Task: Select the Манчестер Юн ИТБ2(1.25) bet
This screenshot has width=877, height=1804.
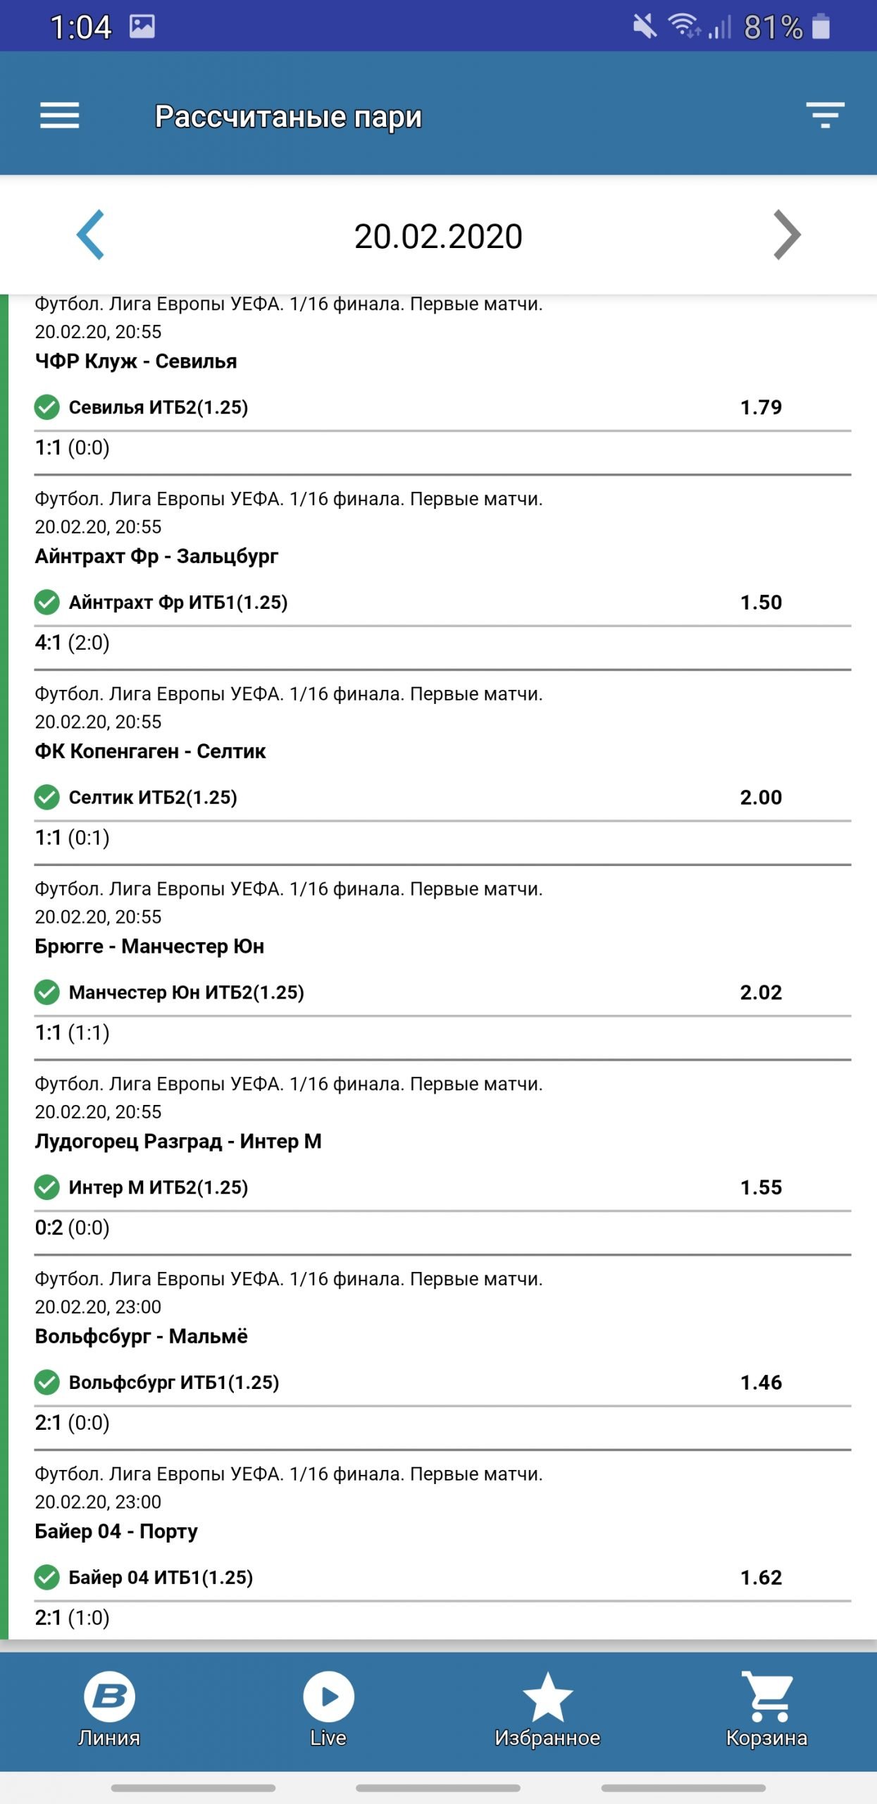Action: [x=186, y=993]
